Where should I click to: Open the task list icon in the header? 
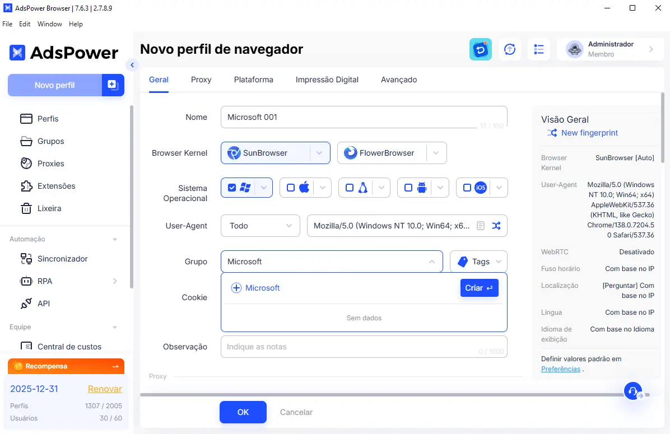pyautogui.click(x=539, y=49)
